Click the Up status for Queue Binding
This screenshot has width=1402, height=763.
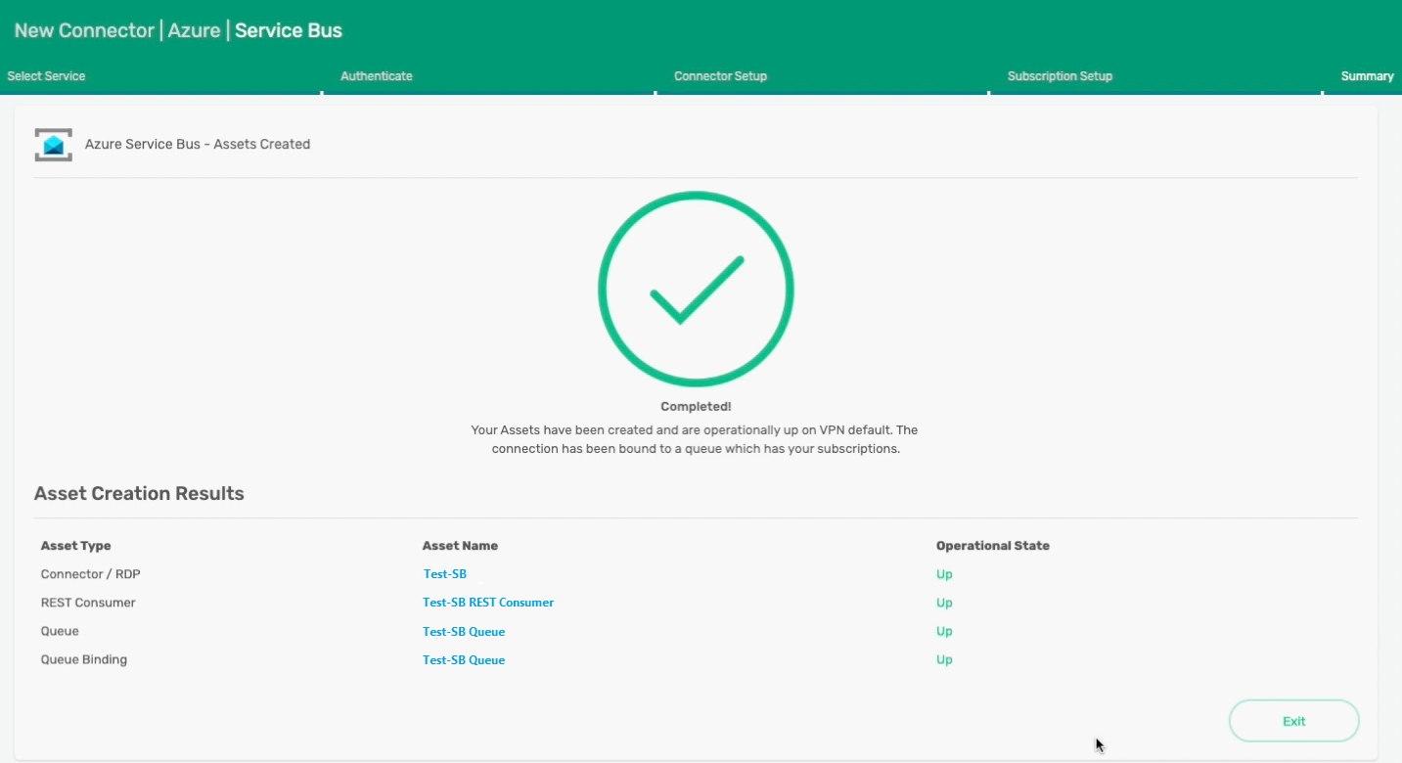(944, 660)
